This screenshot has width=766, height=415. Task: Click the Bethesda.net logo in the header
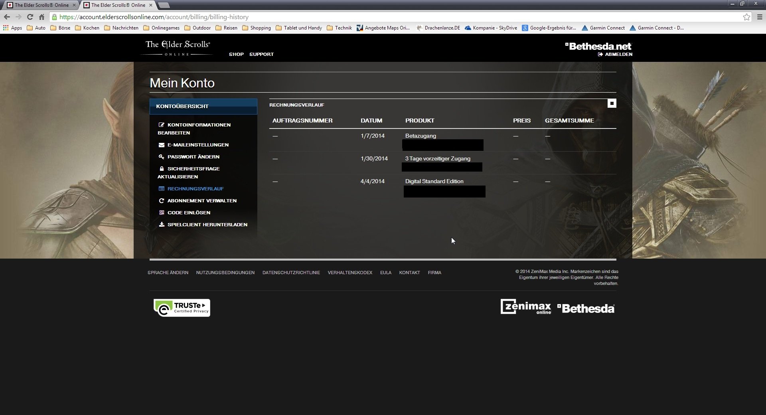click(x=598, y=46)
